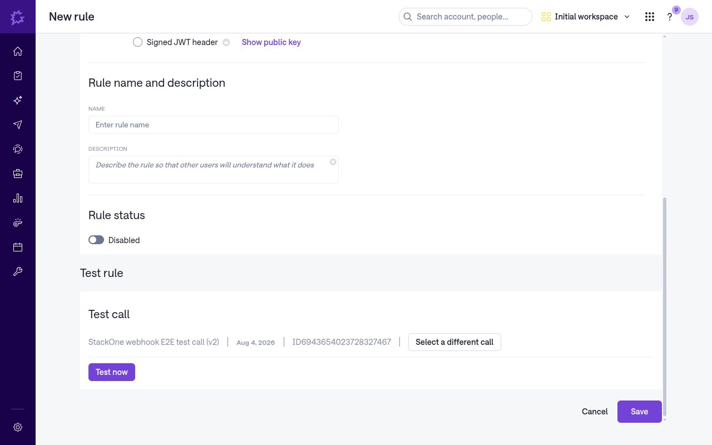The width and height of the screenshot is (712, 445).
Task: Click Show public key link
Action: tap(271, 42)
